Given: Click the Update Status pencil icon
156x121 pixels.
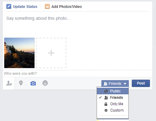Looking at the screenshot, I should pyautogui.click(x=9, y=6).
